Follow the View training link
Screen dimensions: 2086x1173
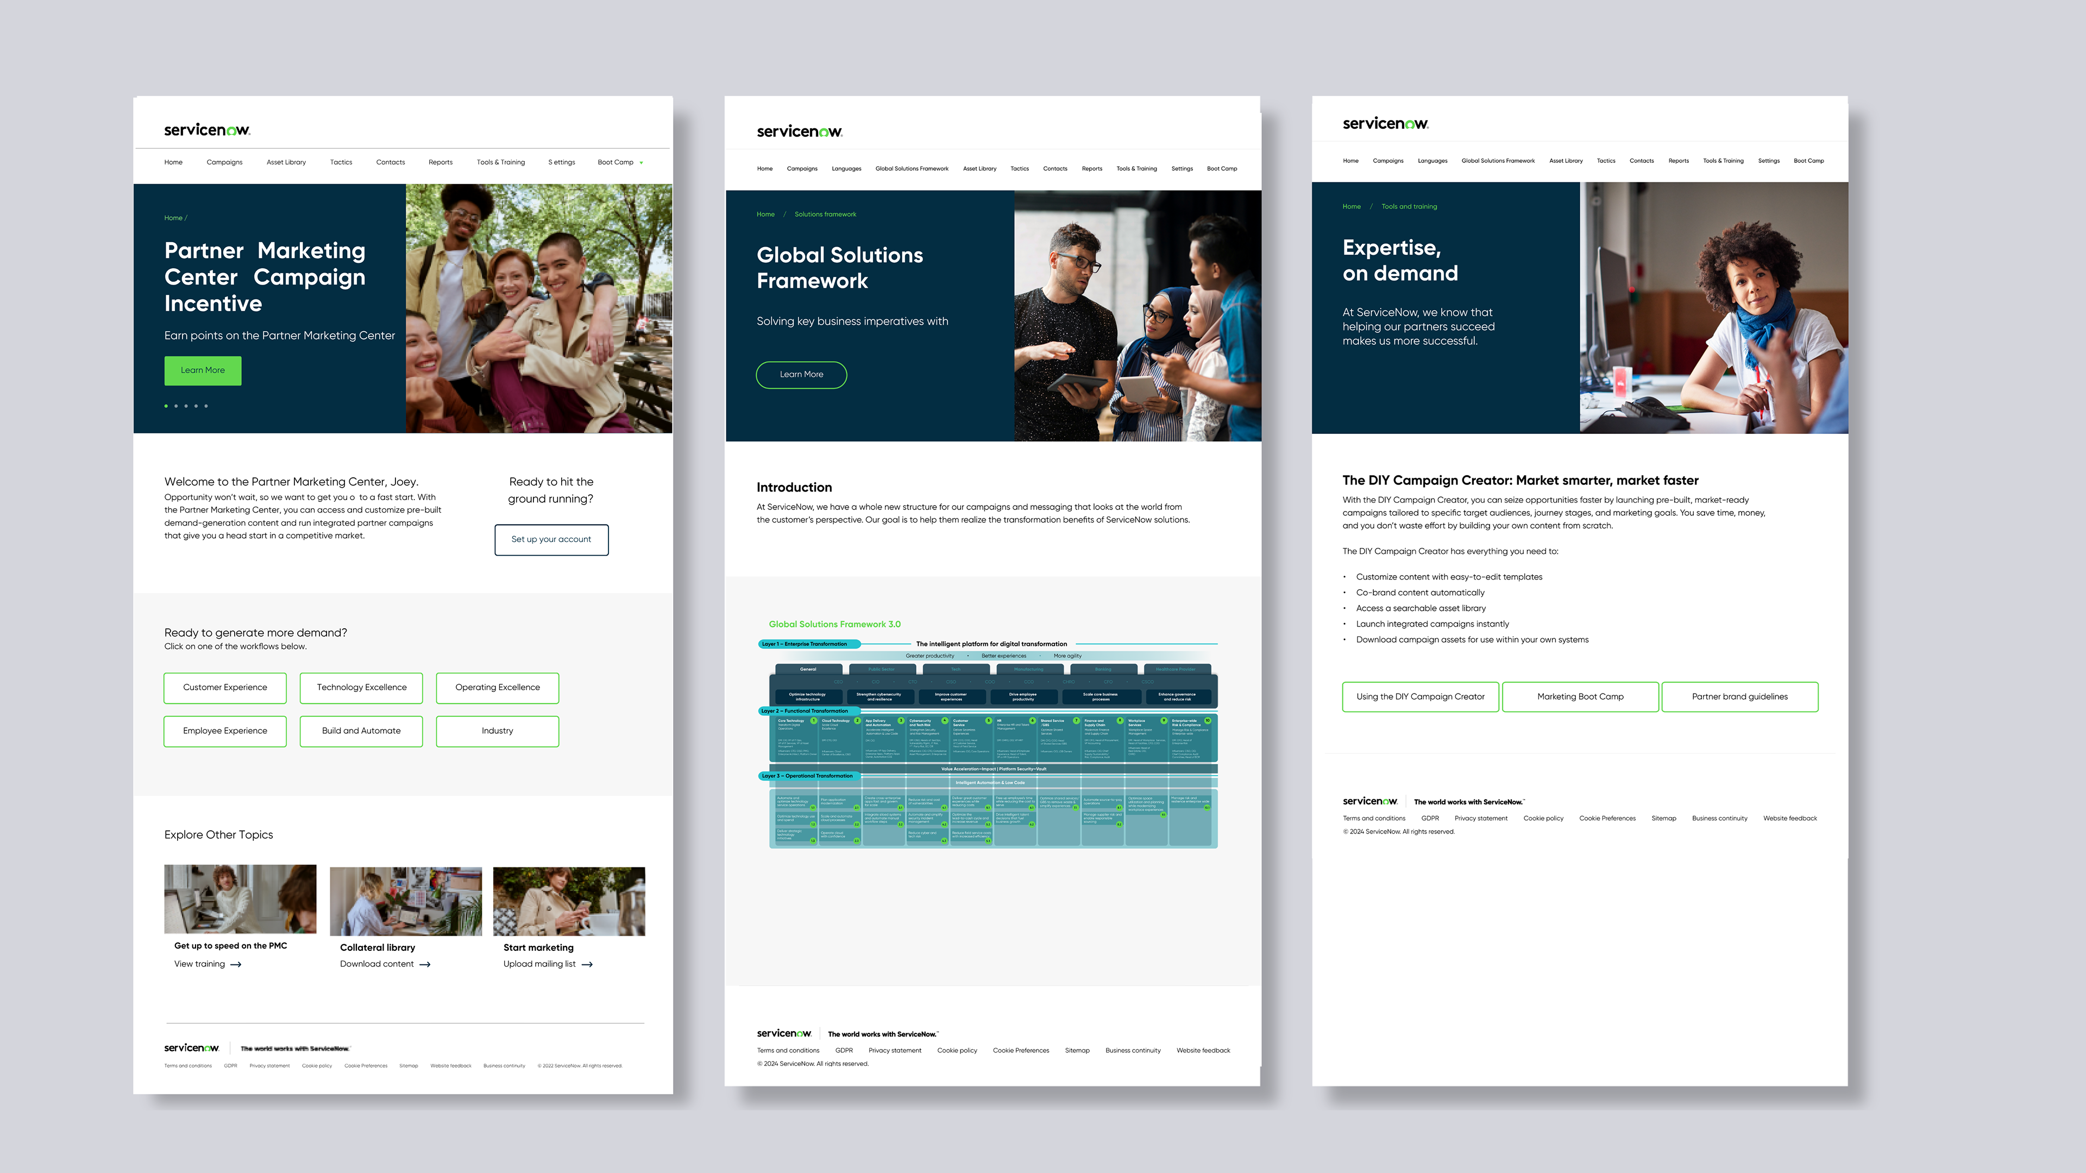click(x=199, y=964)
